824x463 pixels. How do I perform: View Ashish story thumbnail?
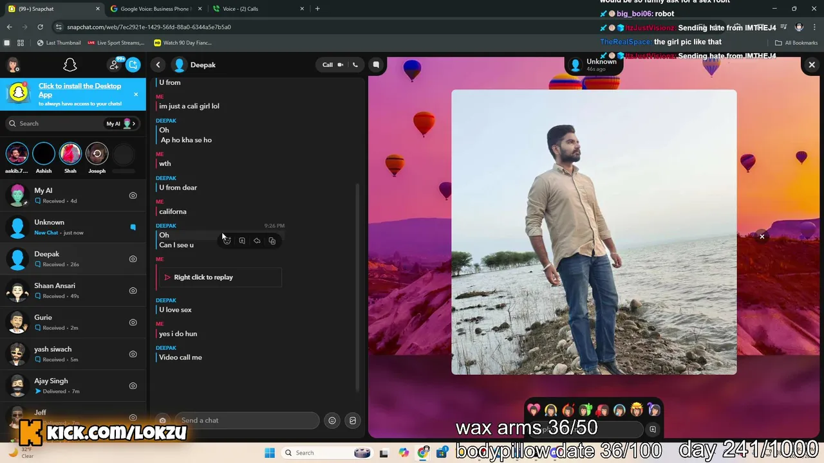tap(44, 154)
